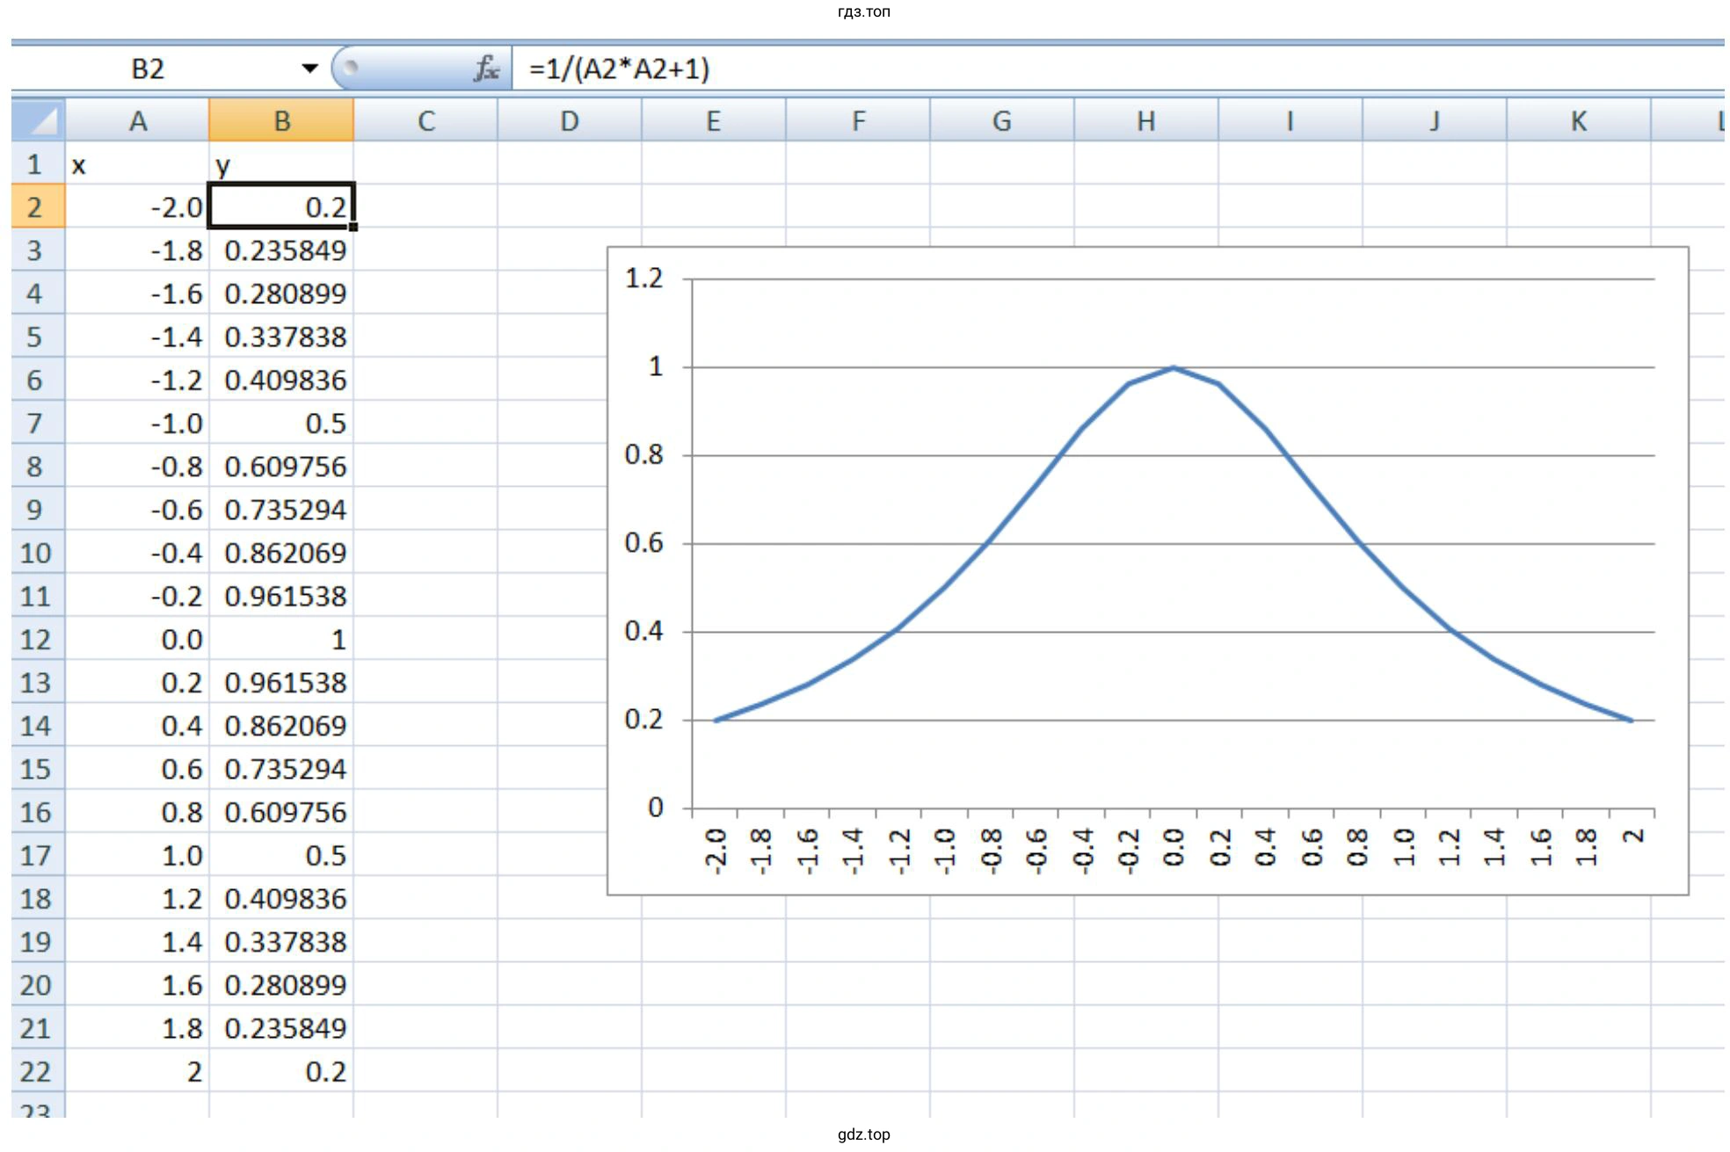Click active cell B2 showing 0.2

click(281, 206)
